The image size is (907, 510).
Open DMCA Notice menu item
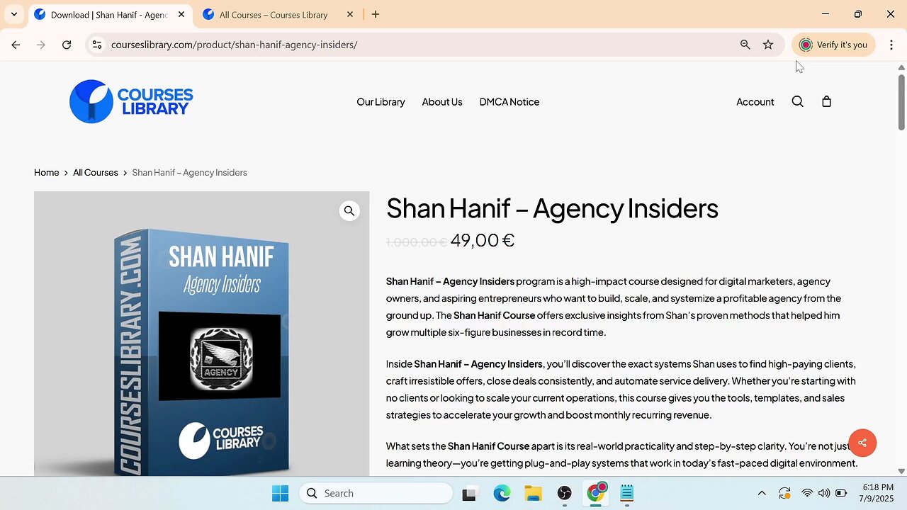click(509, 102)
